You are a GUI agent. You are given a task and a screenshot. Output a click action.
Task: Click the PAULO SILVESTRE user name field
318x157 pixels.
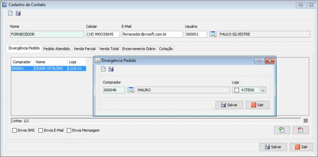[265, 34]
